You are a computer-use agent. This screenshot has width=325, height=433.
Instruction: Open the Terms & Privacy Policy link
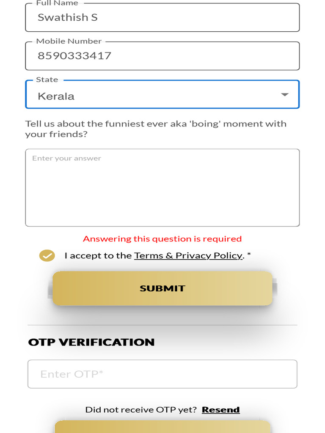pos(188,256)
